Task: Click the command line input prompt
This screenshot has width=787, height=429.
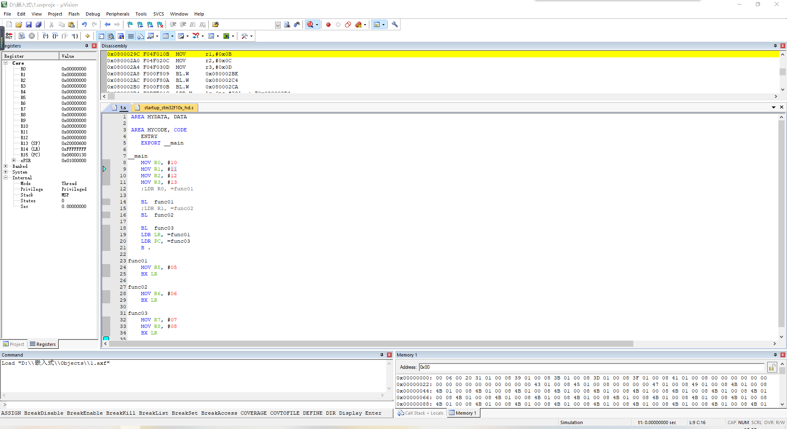Action: 197,404
